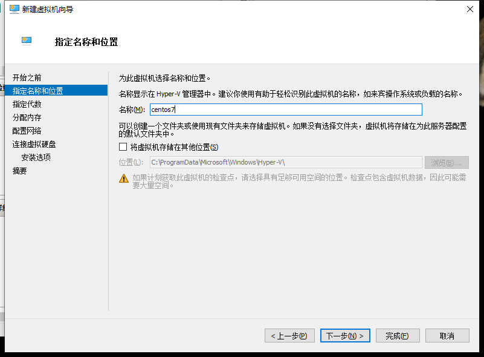Go to the 指定代数 step

tap(27, 104)
